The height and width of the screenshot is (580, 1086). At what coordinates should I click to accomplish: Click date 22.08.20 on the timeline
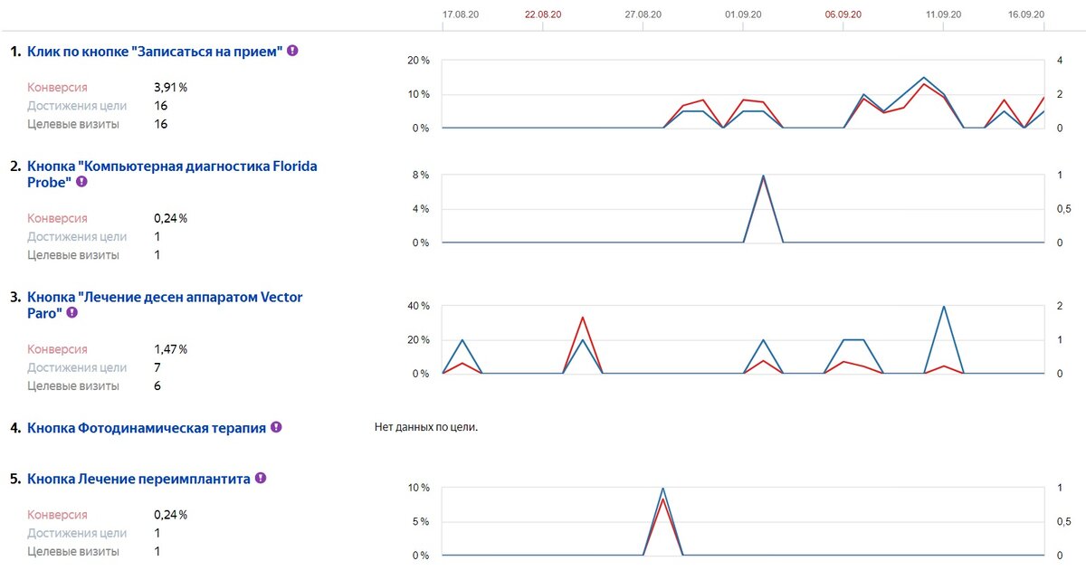click(x=543, y=14)
